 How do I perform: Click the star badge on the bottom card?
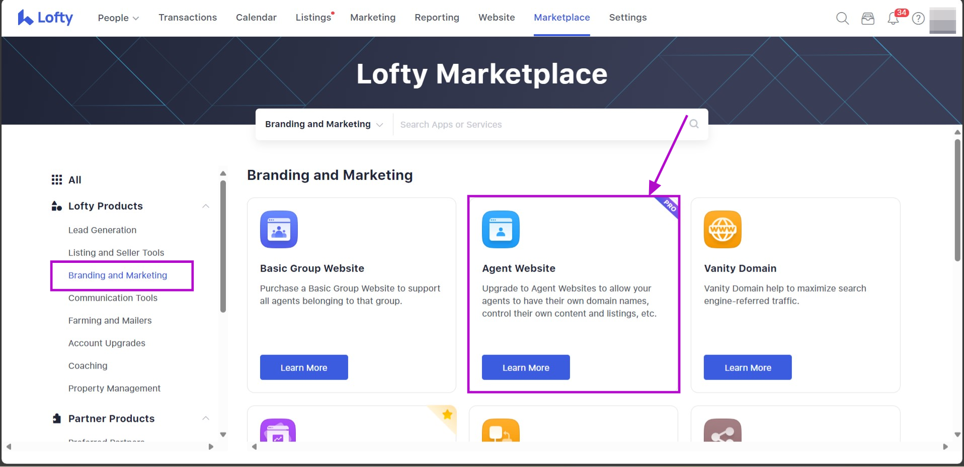447,415
